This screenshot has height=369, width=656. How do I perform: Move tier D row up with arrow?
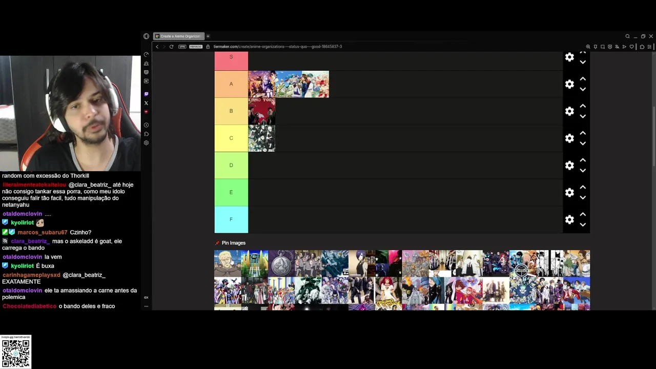583,160
